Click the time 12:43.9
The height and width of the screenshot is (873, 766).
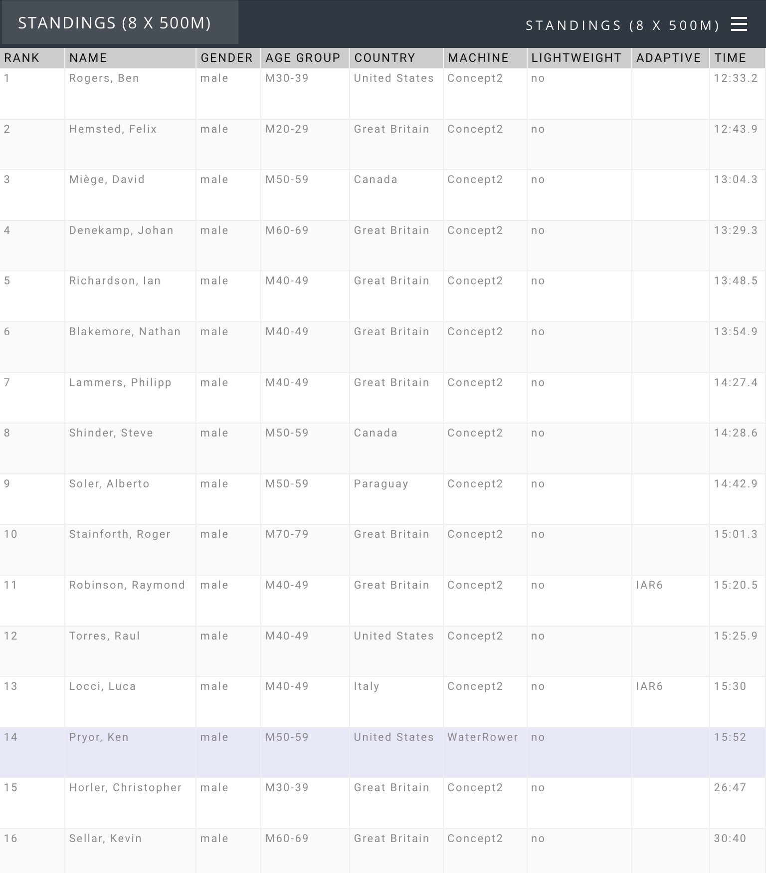(736, 129)
